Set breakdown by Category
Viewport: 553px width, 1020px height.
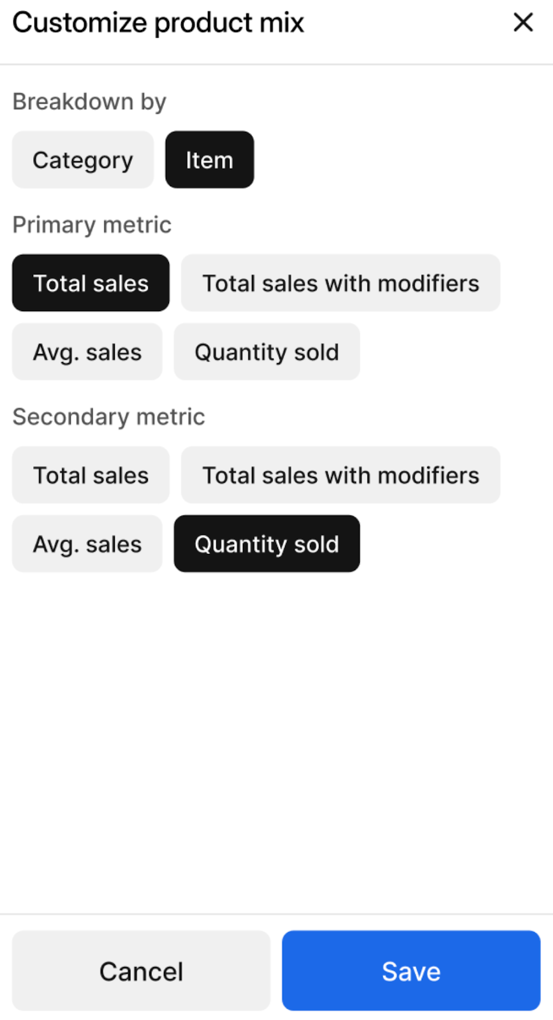point(83,160)
